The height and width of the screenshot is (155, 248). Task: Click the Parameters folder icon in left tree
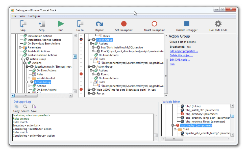tap(25, 47)
